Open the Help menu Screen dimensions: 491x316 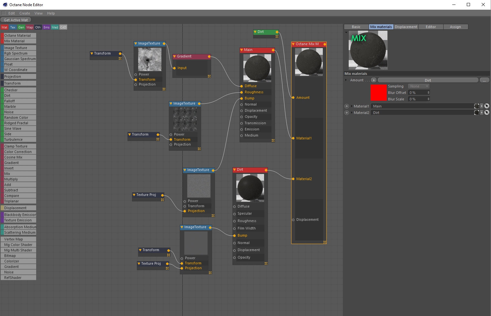tap(51, 13)
